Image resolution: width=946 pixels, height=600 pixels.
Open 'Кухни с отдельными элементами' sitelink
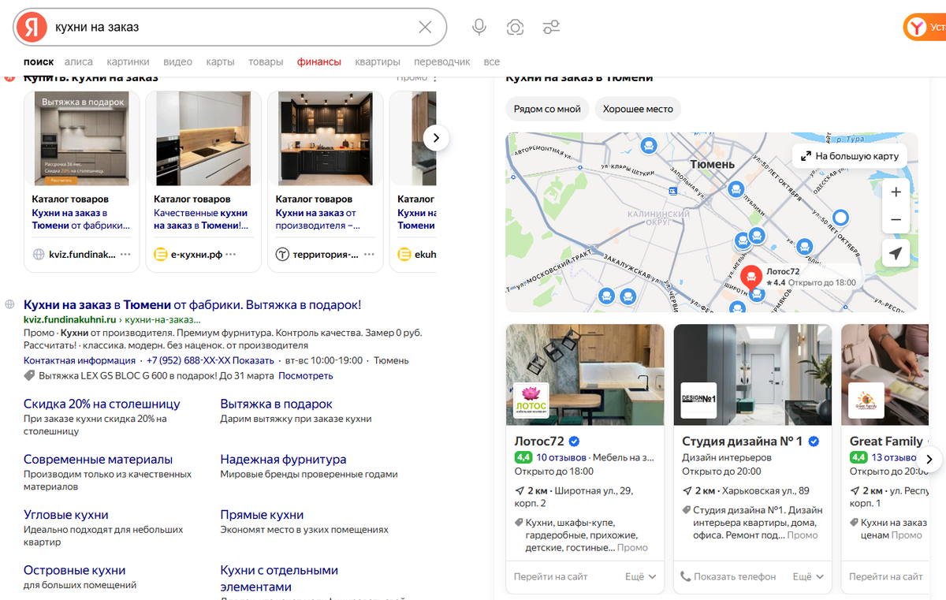click(279, 578)
